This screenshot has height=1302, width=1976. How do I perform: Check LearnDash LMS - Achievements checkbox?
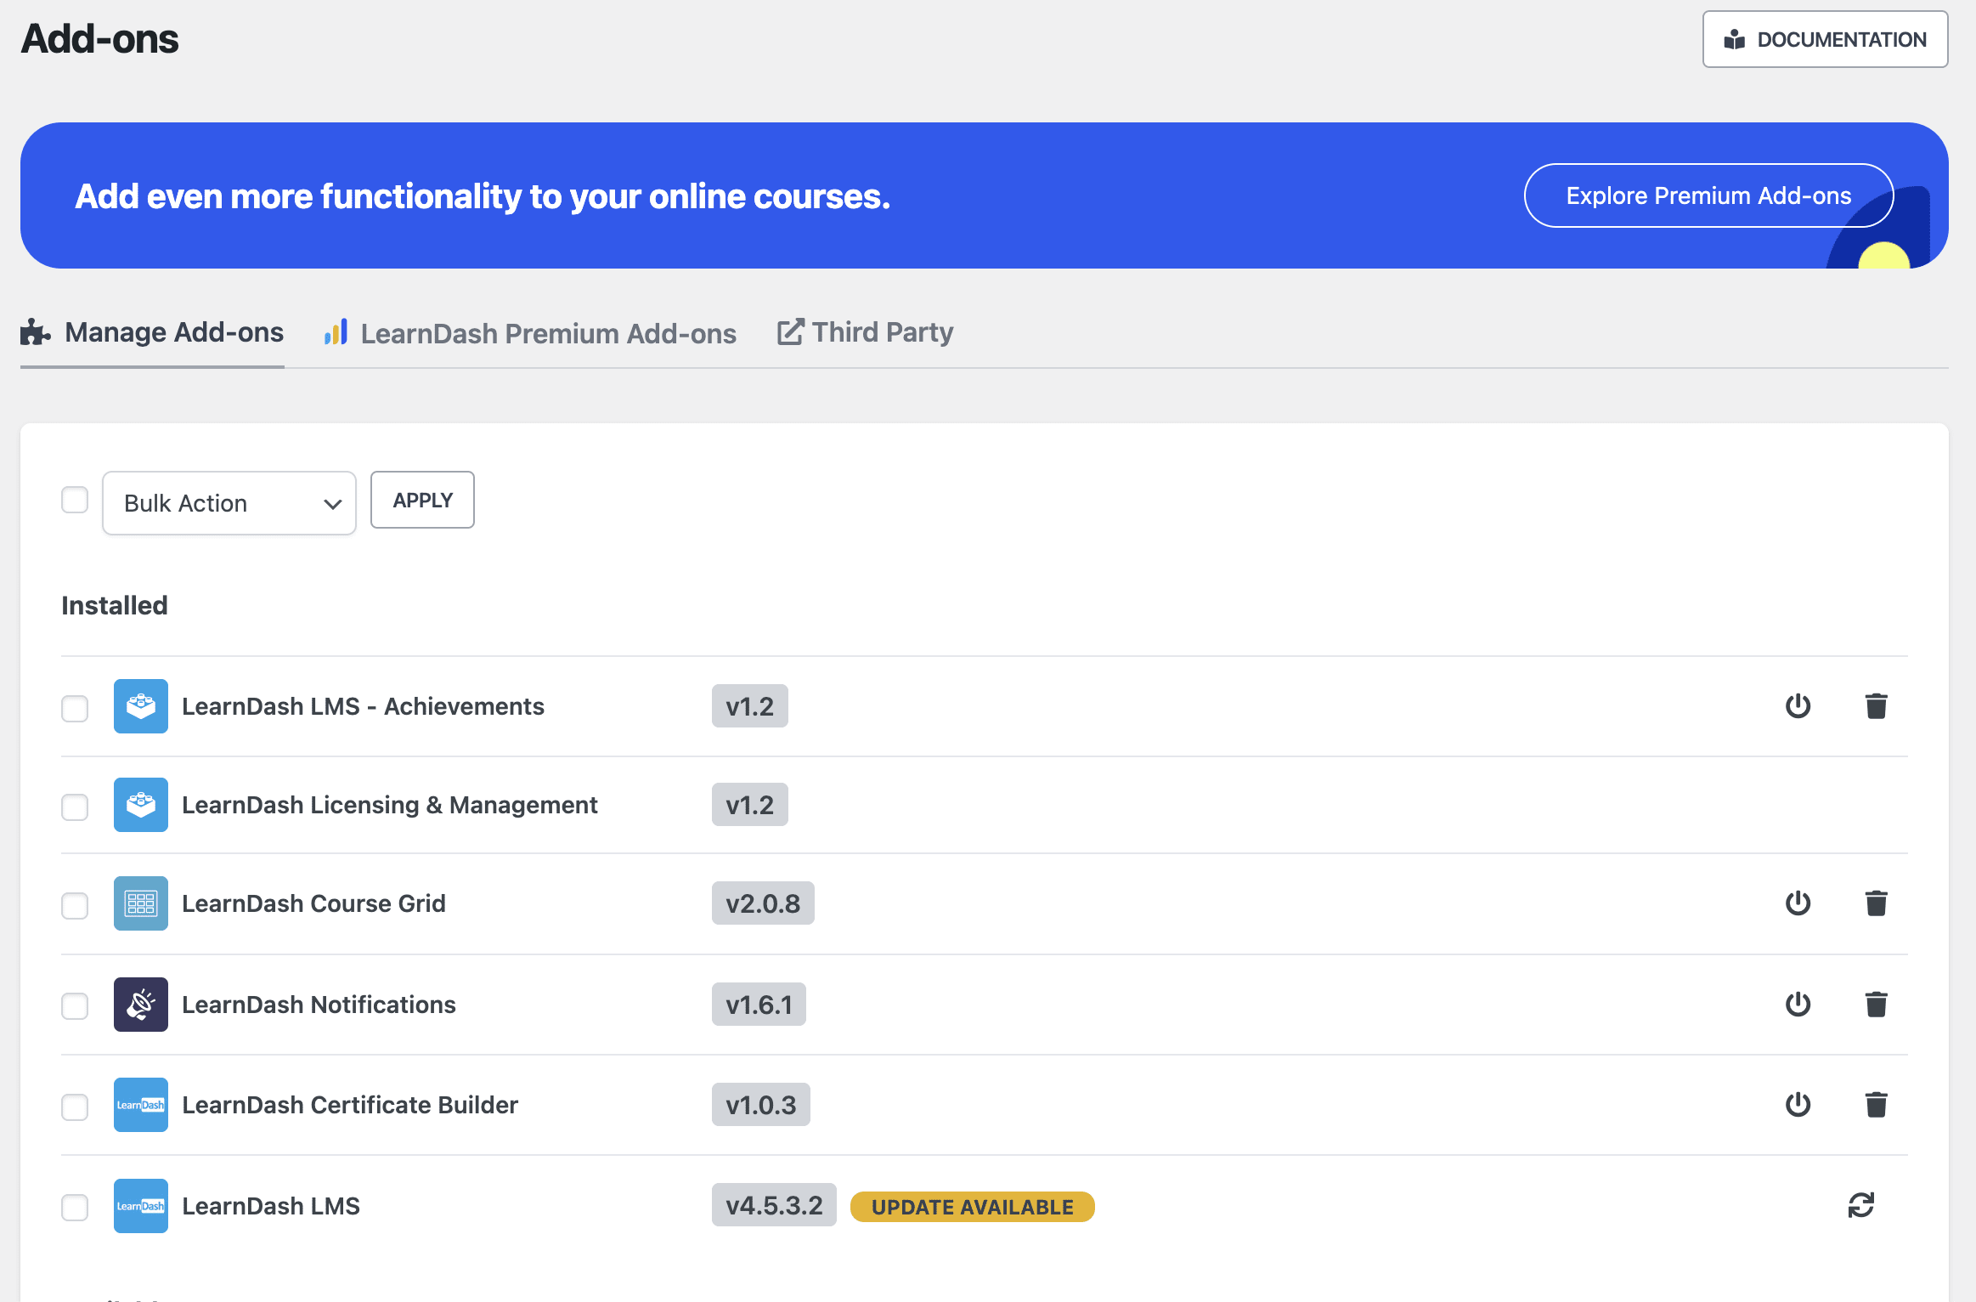(75, 708)
